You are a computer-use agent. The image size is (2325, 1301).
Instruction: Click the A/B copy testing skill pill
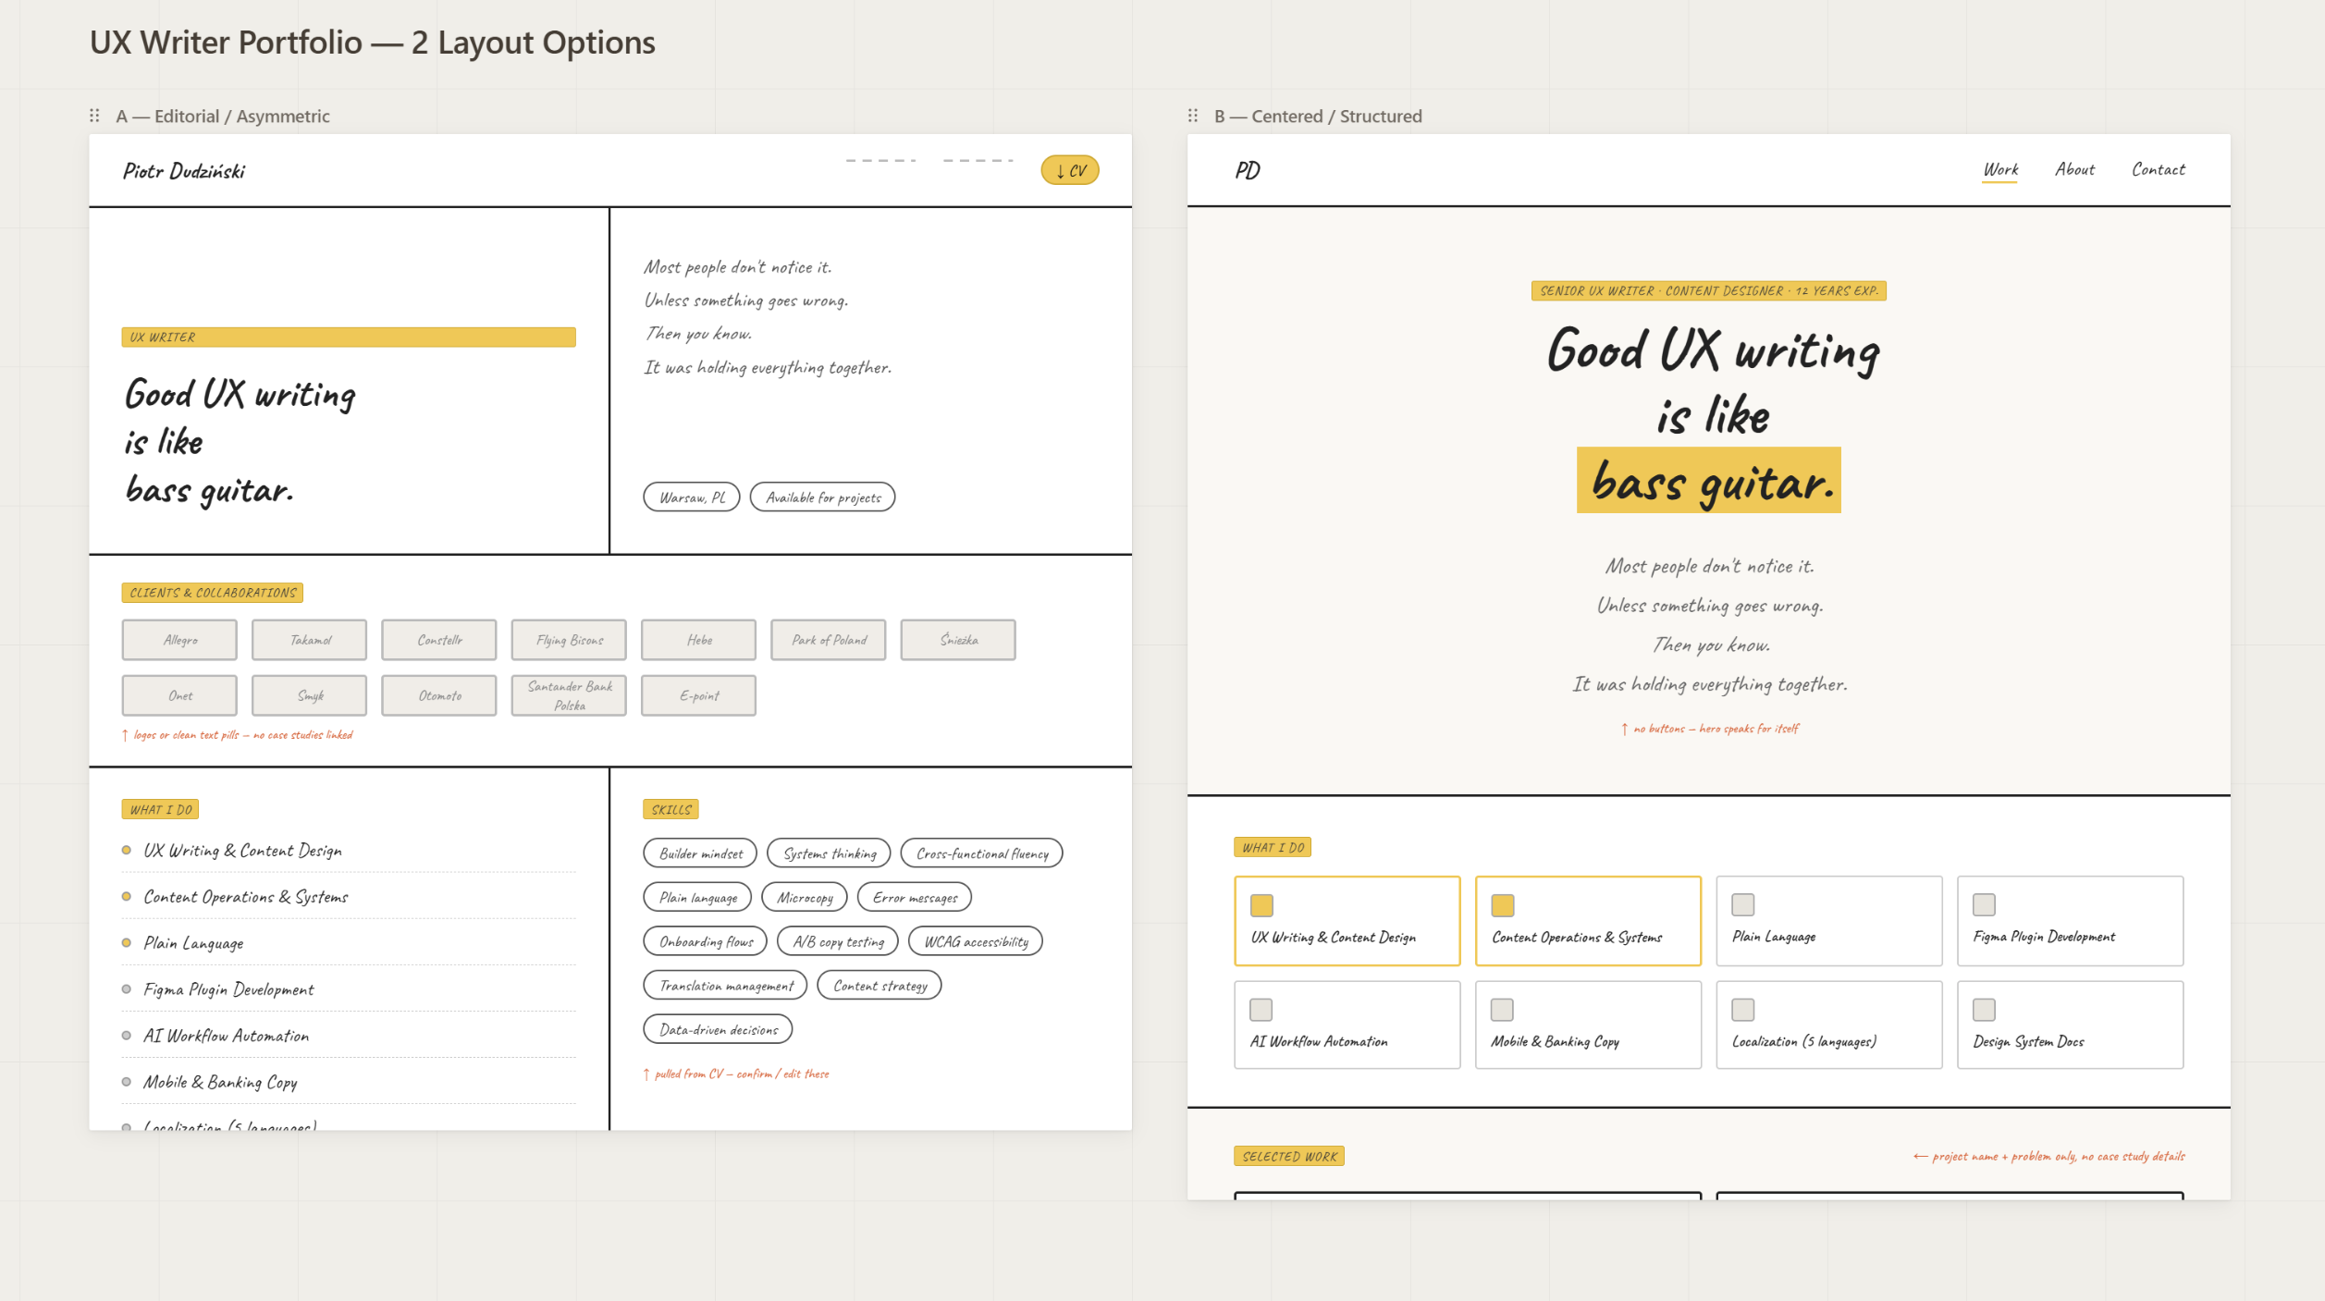[x=838, y=941]
